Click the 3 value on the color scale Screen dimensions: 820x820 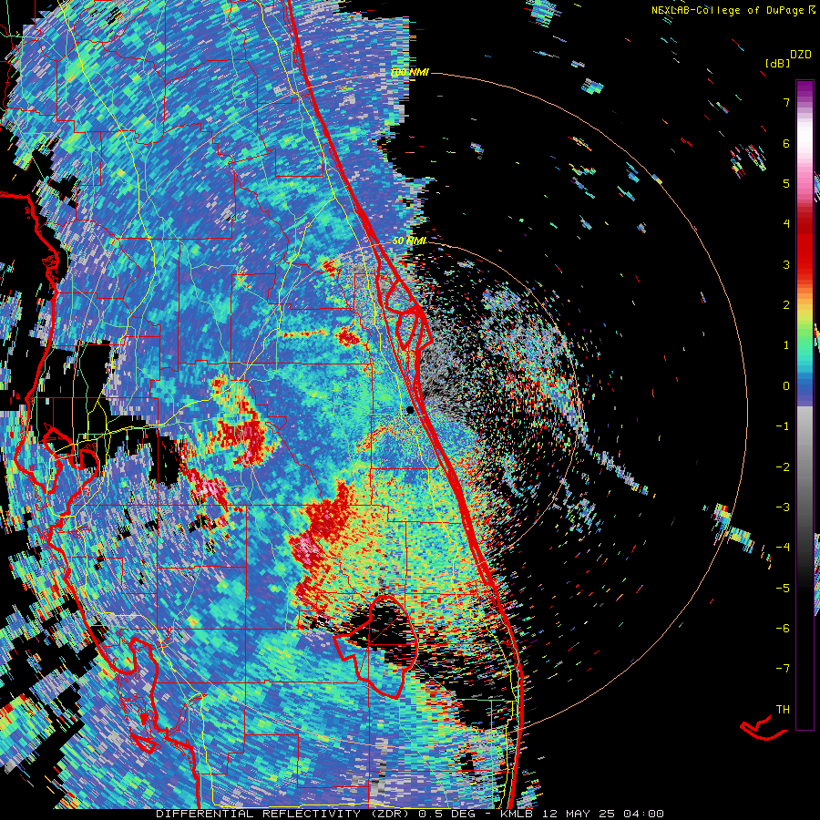point(786,264)
